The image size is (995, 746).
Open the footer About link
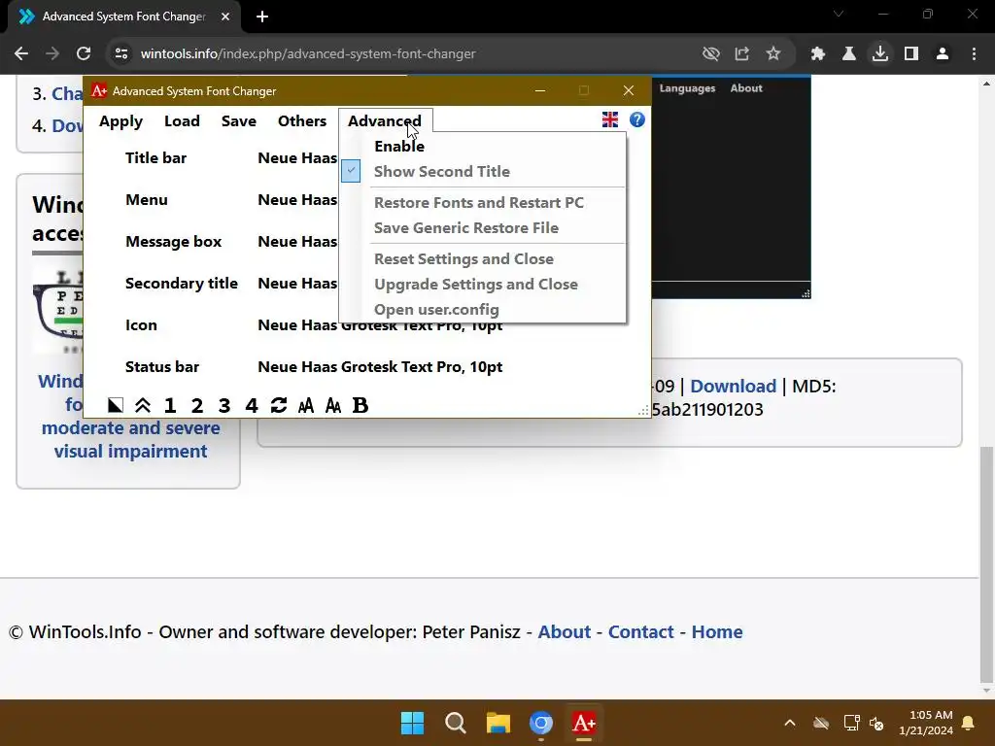(565, 631)
